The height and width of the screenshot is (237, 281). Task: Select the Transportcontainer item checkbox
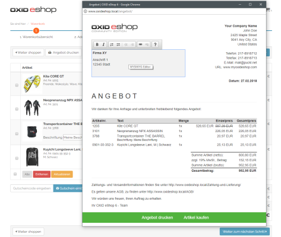pos(17,134)
